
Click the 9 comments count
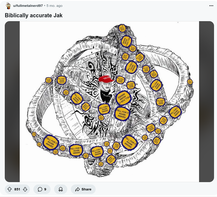45,189
